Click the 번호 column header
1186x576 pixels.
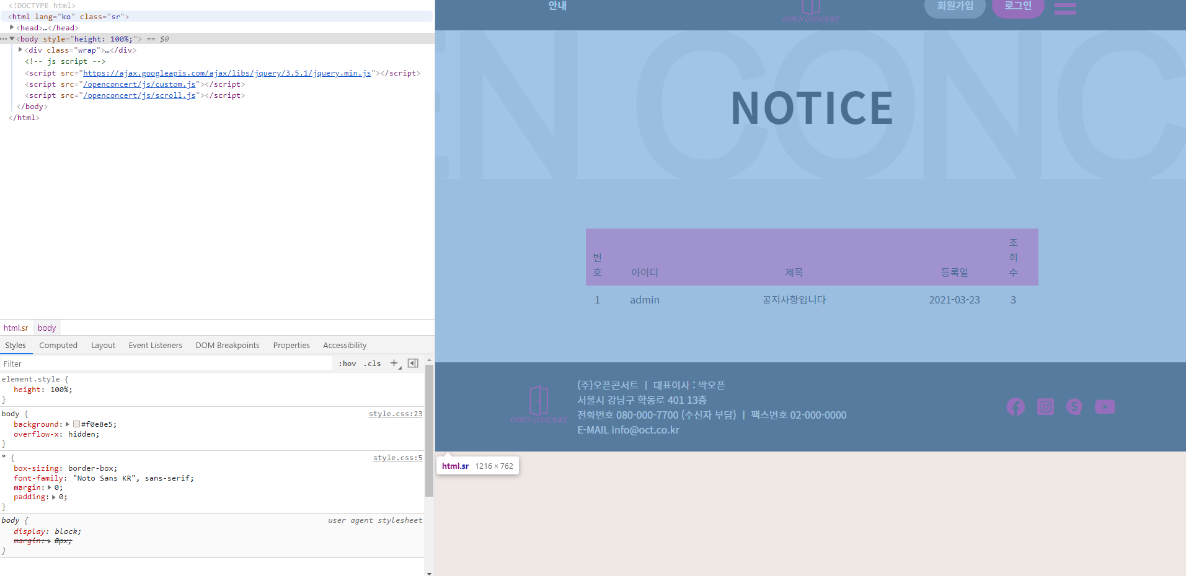[597, 265]
